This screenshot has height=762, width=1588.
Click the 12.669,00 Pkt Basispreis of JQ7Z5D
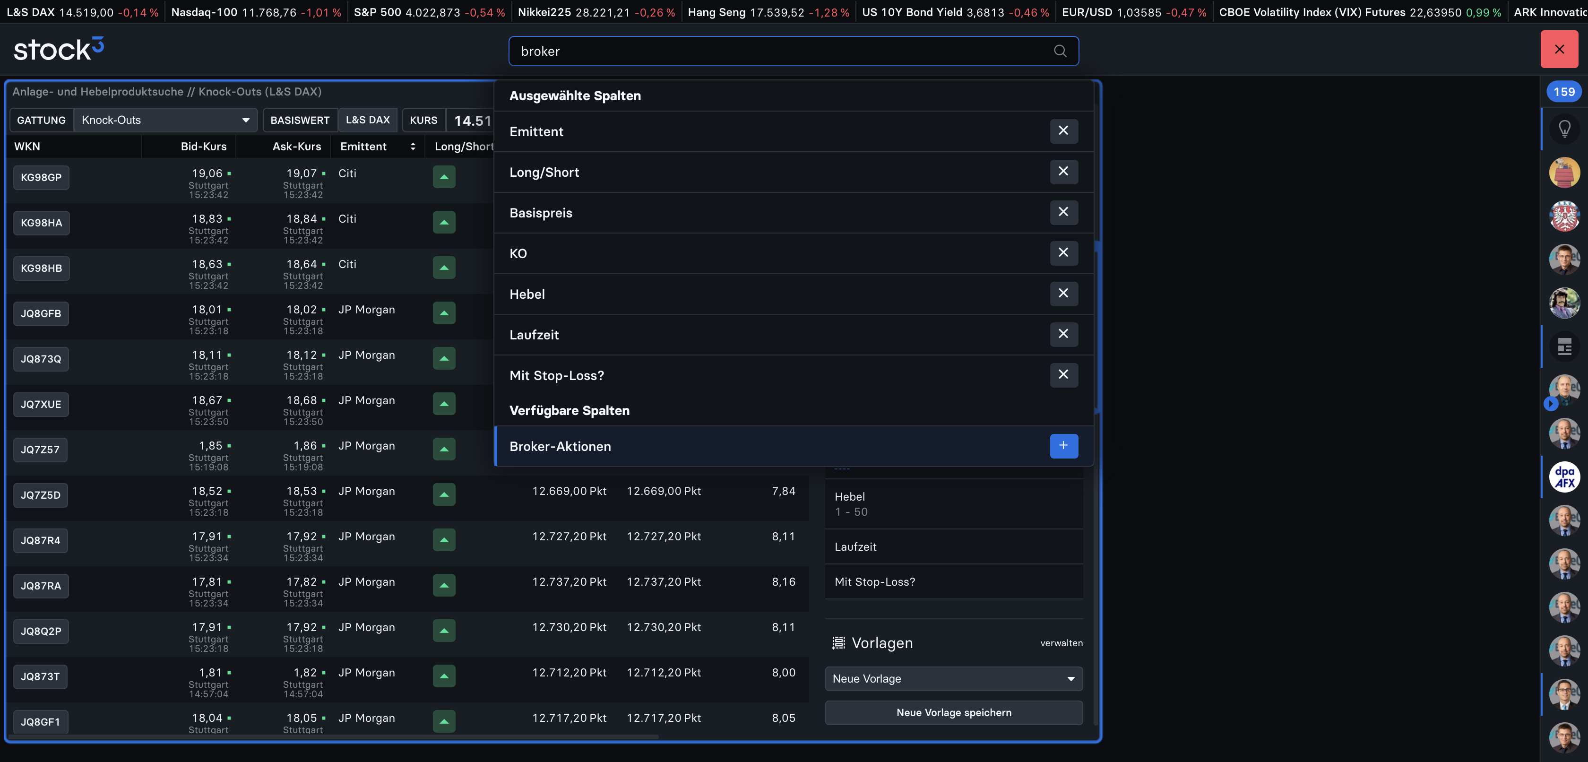(569, 491)
